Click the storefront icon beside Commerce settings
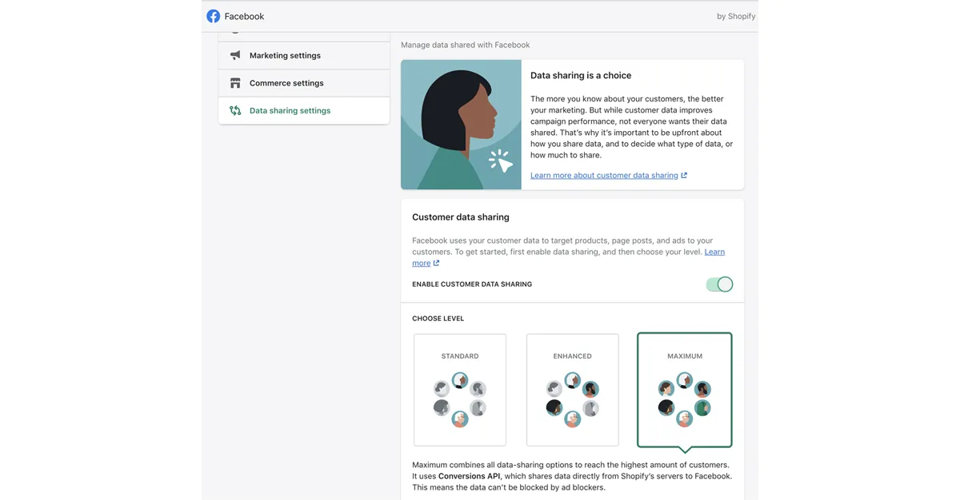960x500 pixels. click(x=234, y=82)
